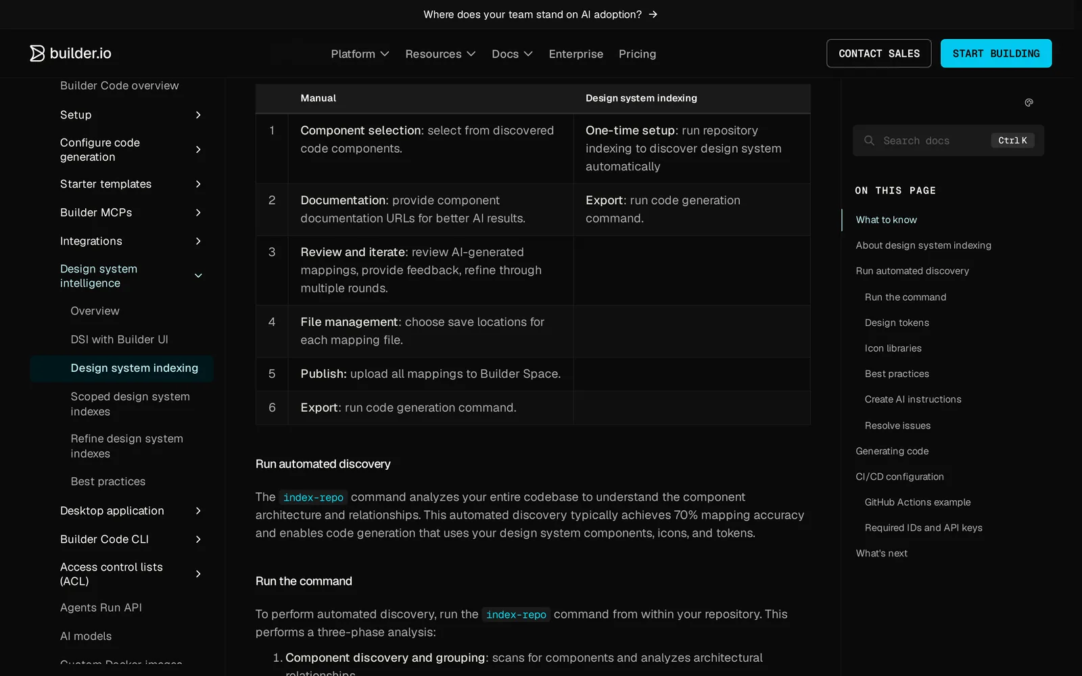
Task: Expand the Integrations section
Action: click(131, 241)
